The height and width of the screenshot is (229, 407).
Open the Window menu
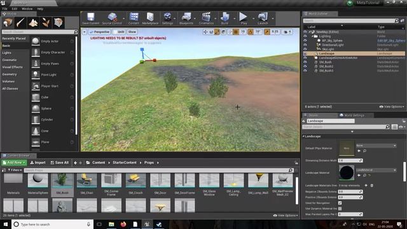pyautogui.click(x=27, y=9)
